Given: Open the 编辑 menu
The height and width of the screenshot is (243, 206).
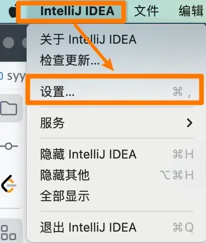Looking at the screenshot, I should pos(191,11).
